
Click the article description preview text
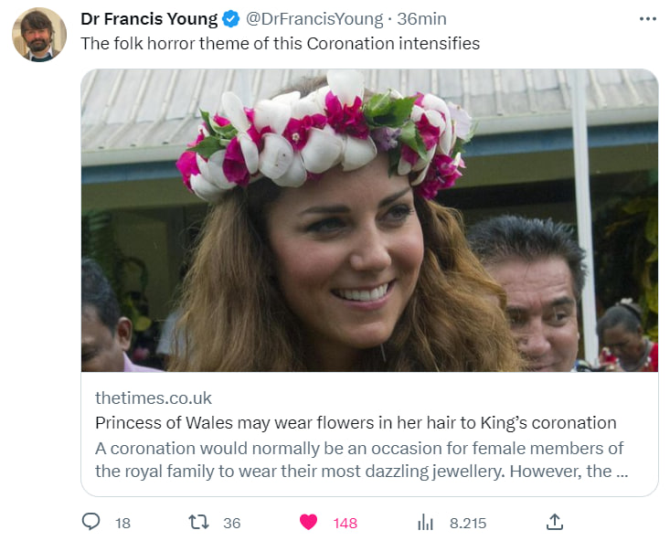pos(360,460)
